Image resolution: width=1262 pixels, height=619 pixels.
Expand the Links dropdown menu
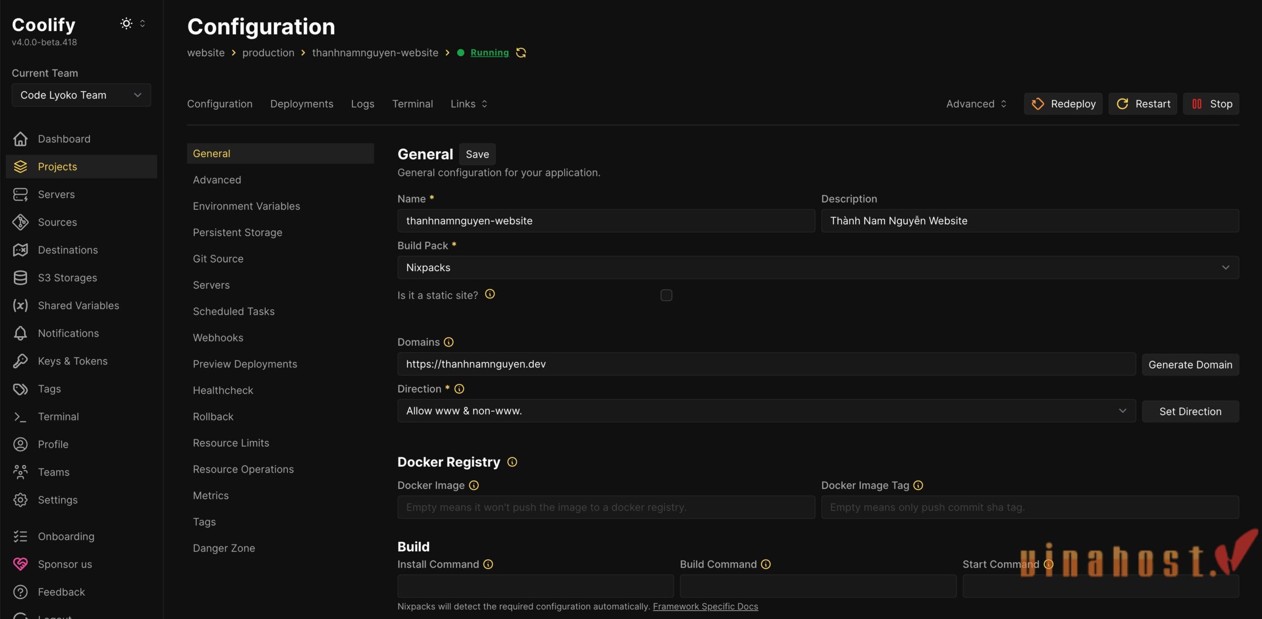pyautogui.click(x=469, y=104)
